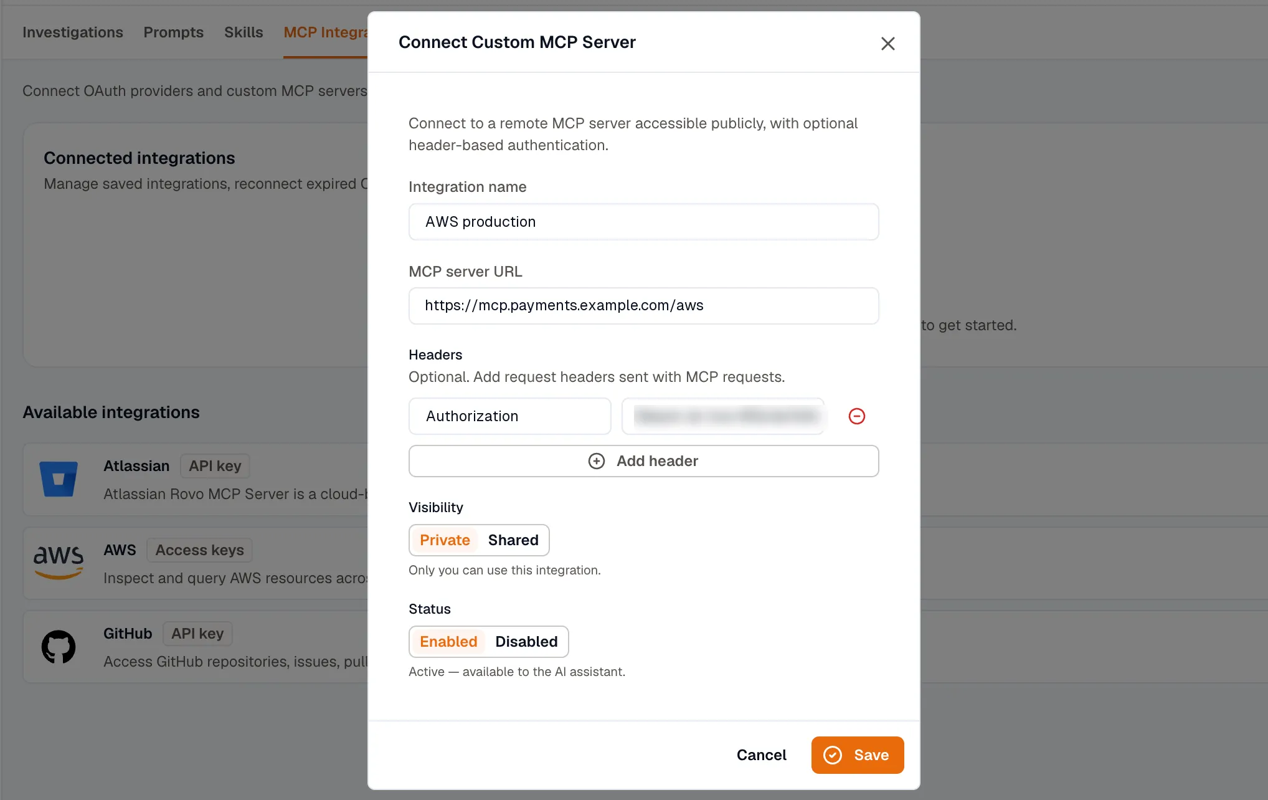Edit the MCP server URL field

(643, 305)
